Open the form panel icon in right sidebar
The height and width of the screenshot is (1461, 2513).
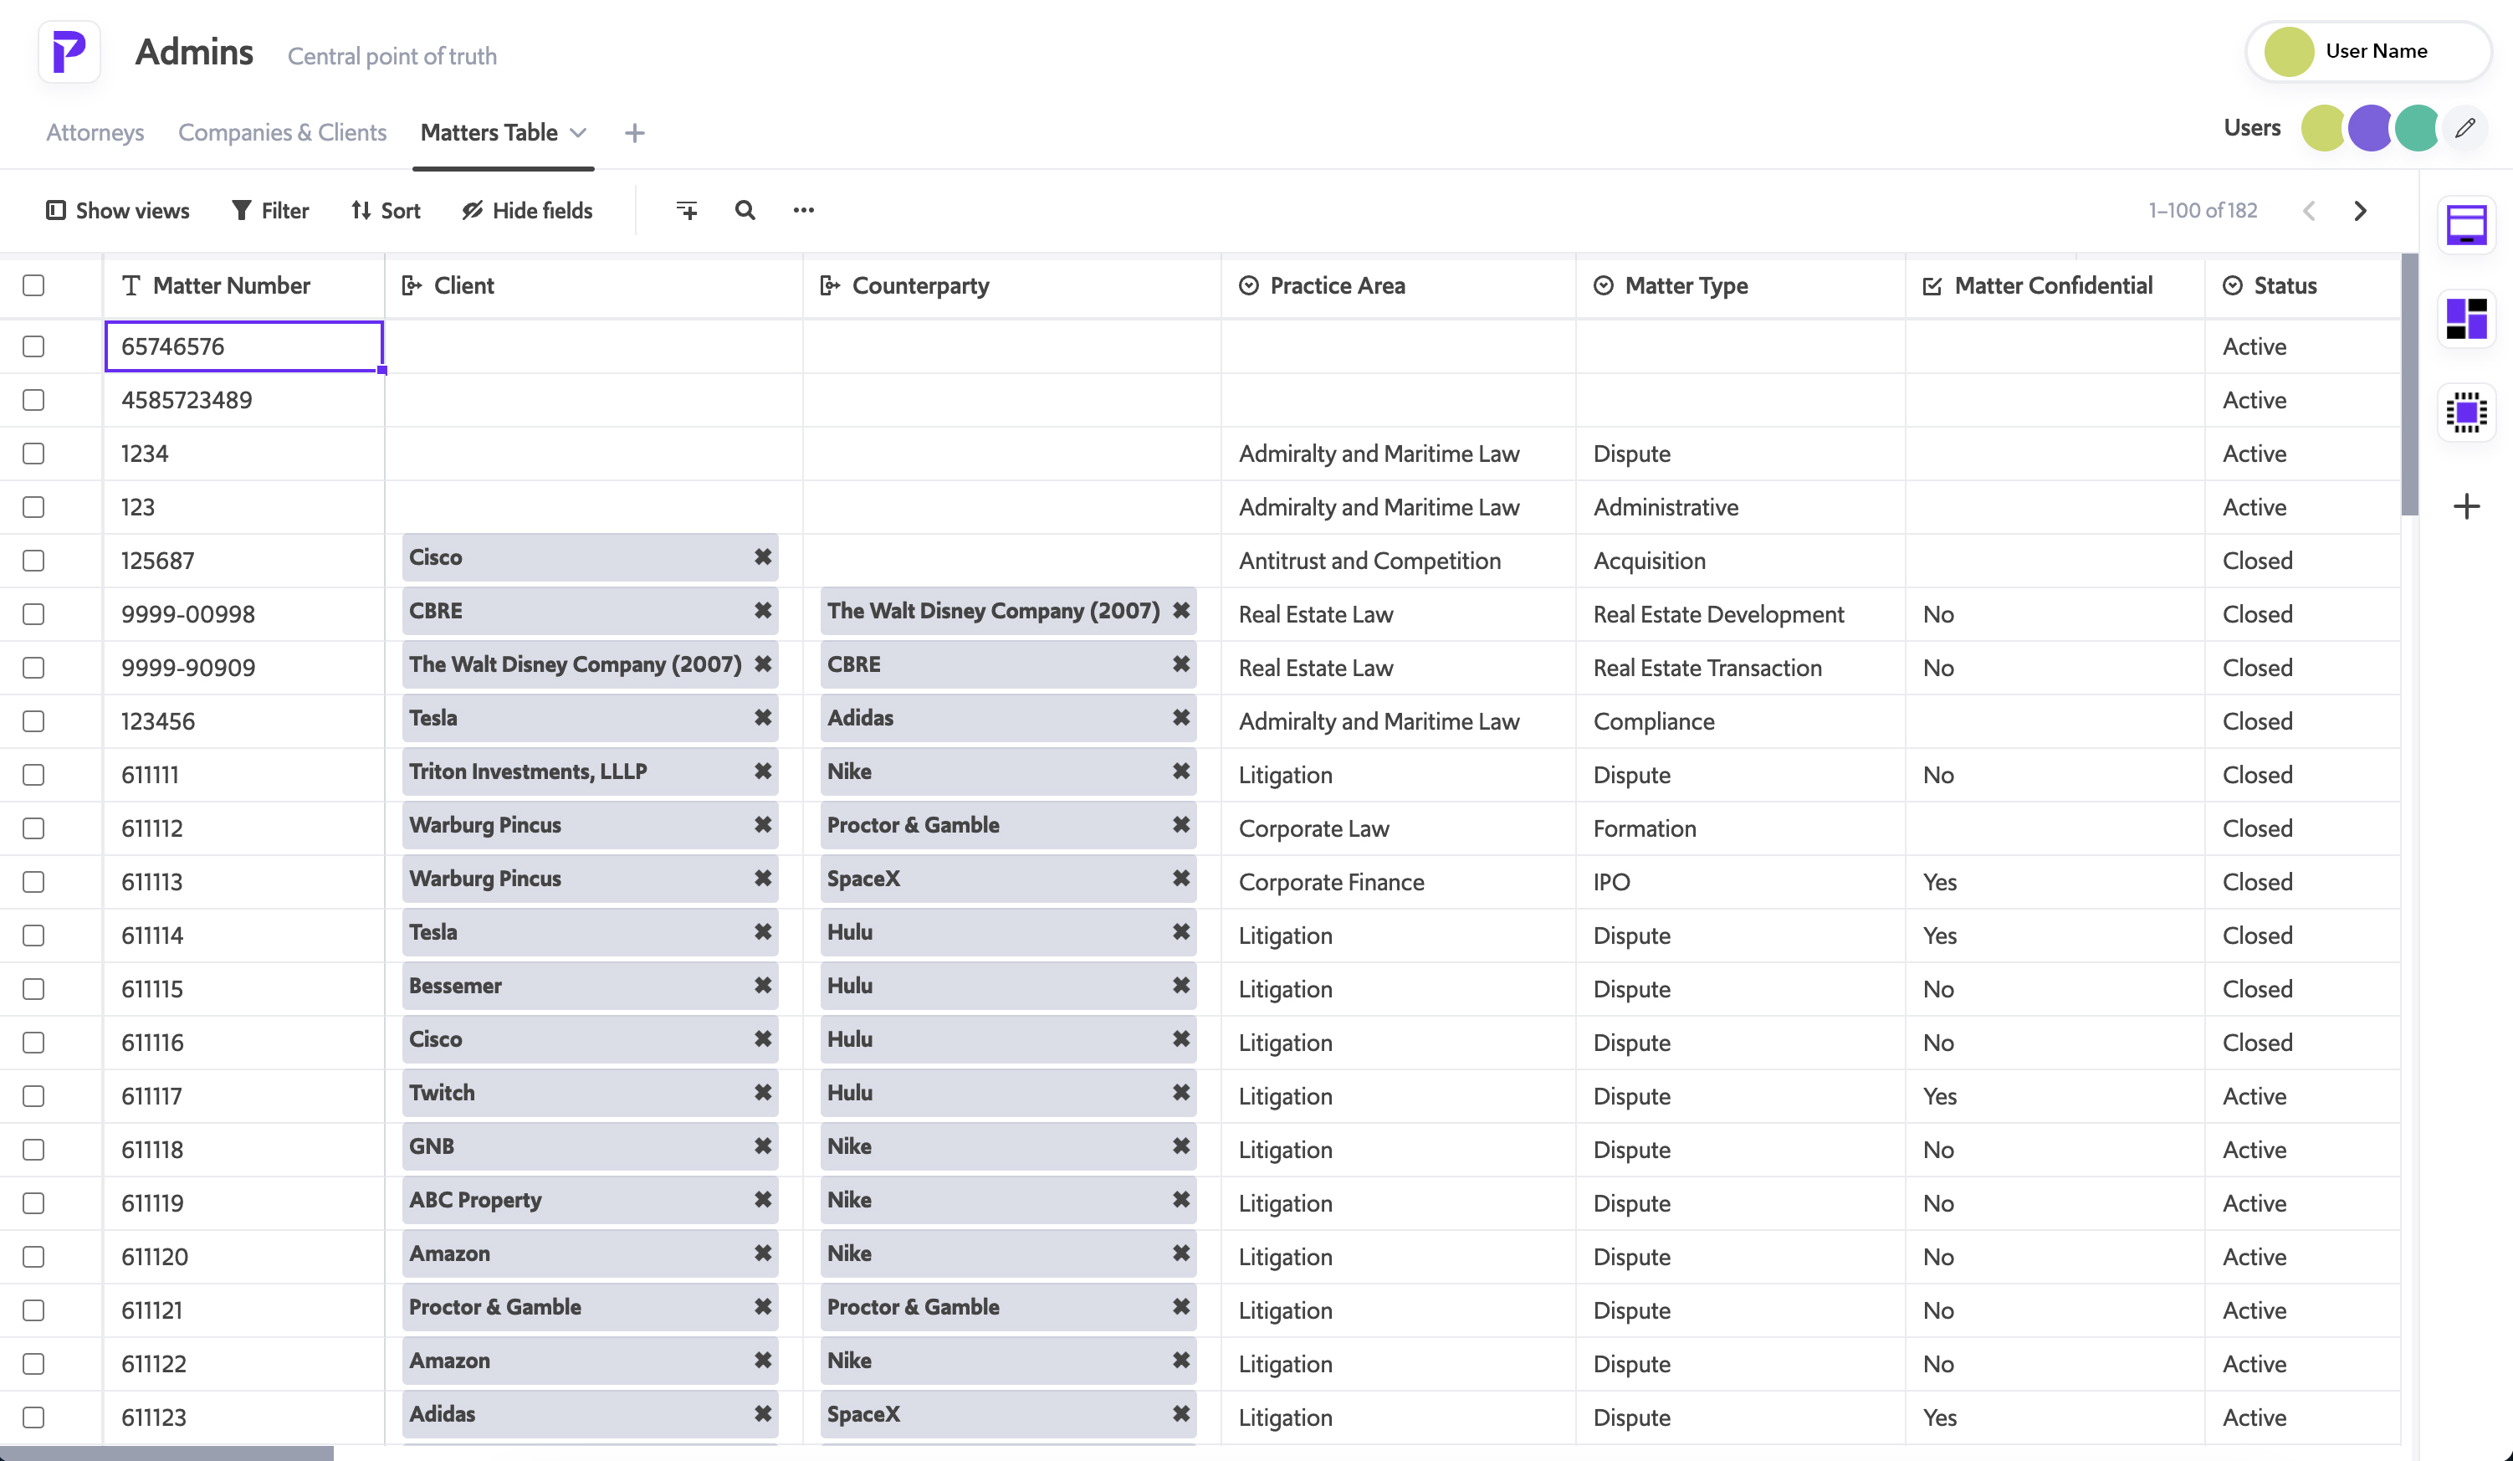pos(2466,224)
